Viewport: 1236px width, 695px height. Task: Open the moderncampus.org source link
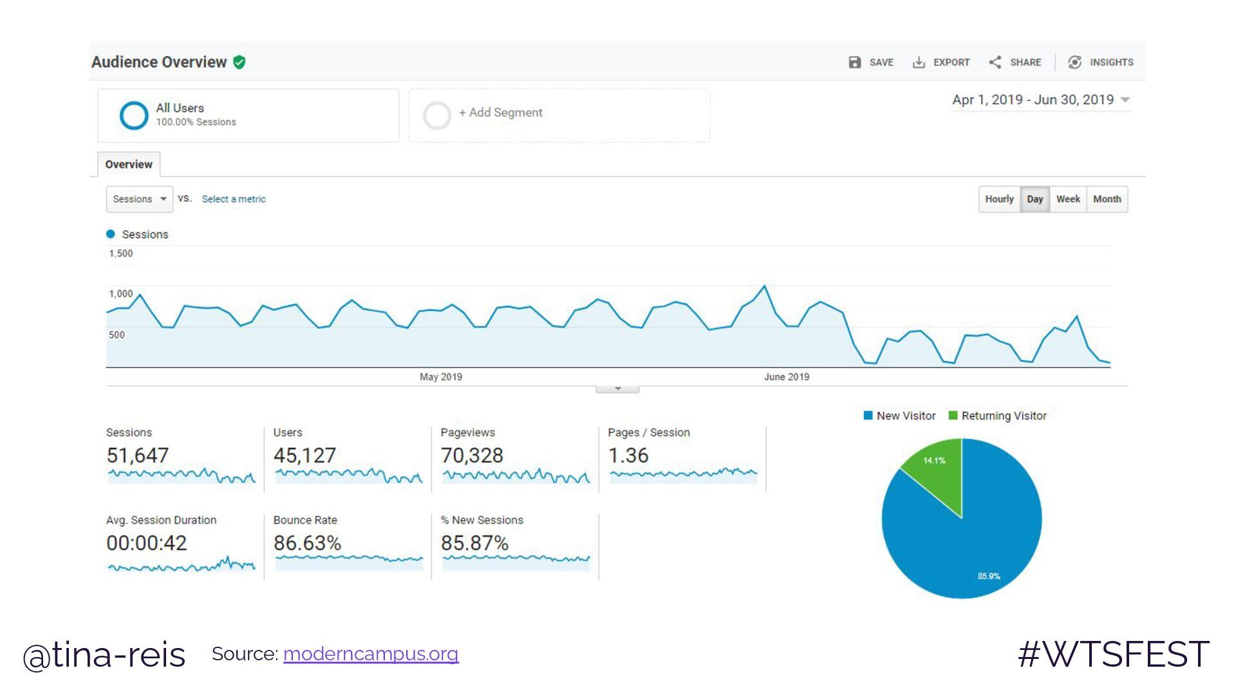click(x=371, y=654)
